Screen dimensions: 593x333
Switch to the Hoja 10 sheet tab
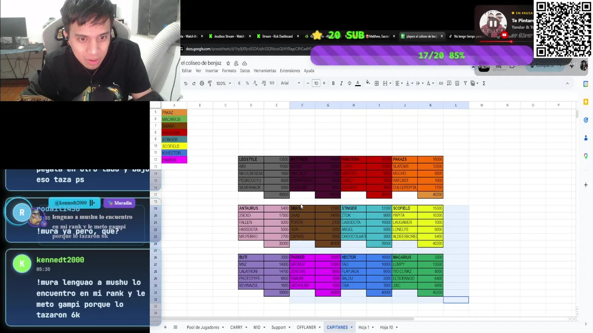386,327
